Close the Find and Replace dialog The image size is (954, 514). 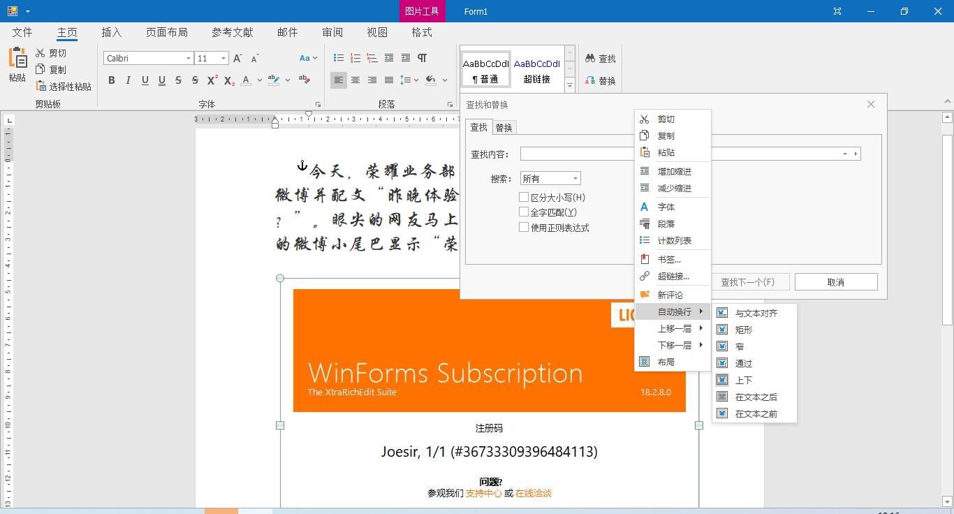(871, 104)
